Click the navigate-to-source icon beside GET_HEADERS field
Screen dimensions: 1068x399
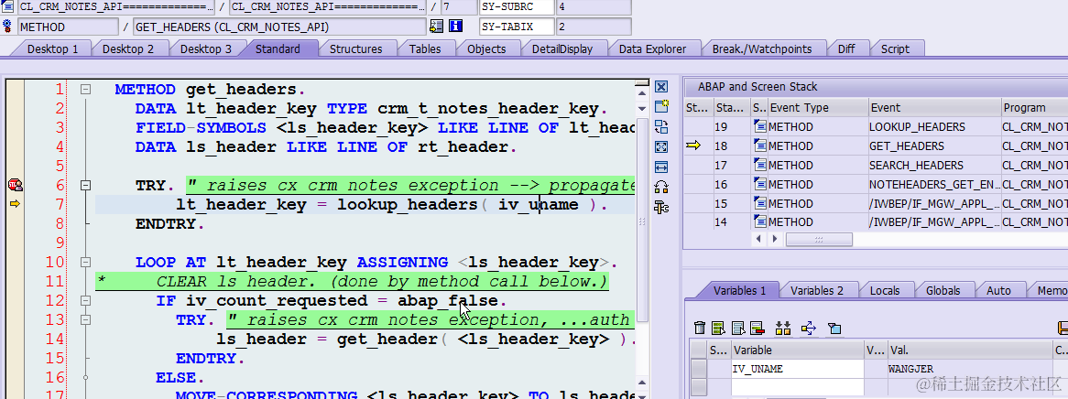coord(437,27)
